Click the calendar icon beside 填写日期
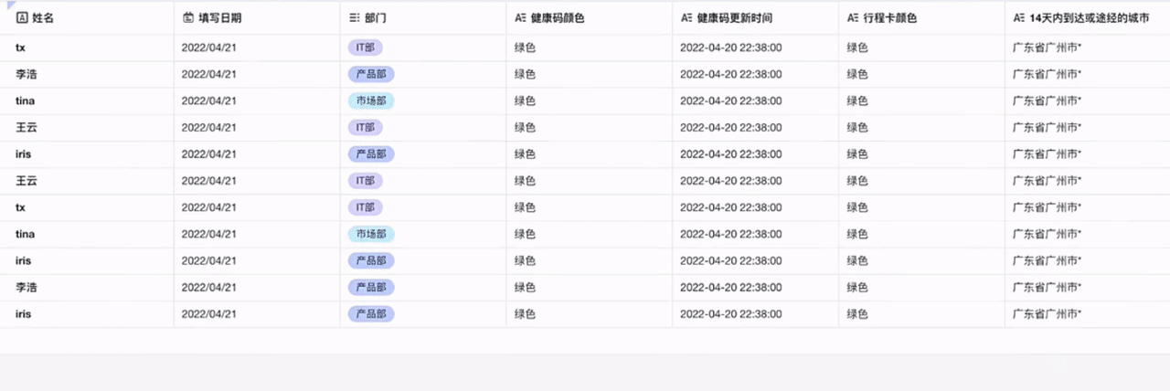 pos(188,17)
